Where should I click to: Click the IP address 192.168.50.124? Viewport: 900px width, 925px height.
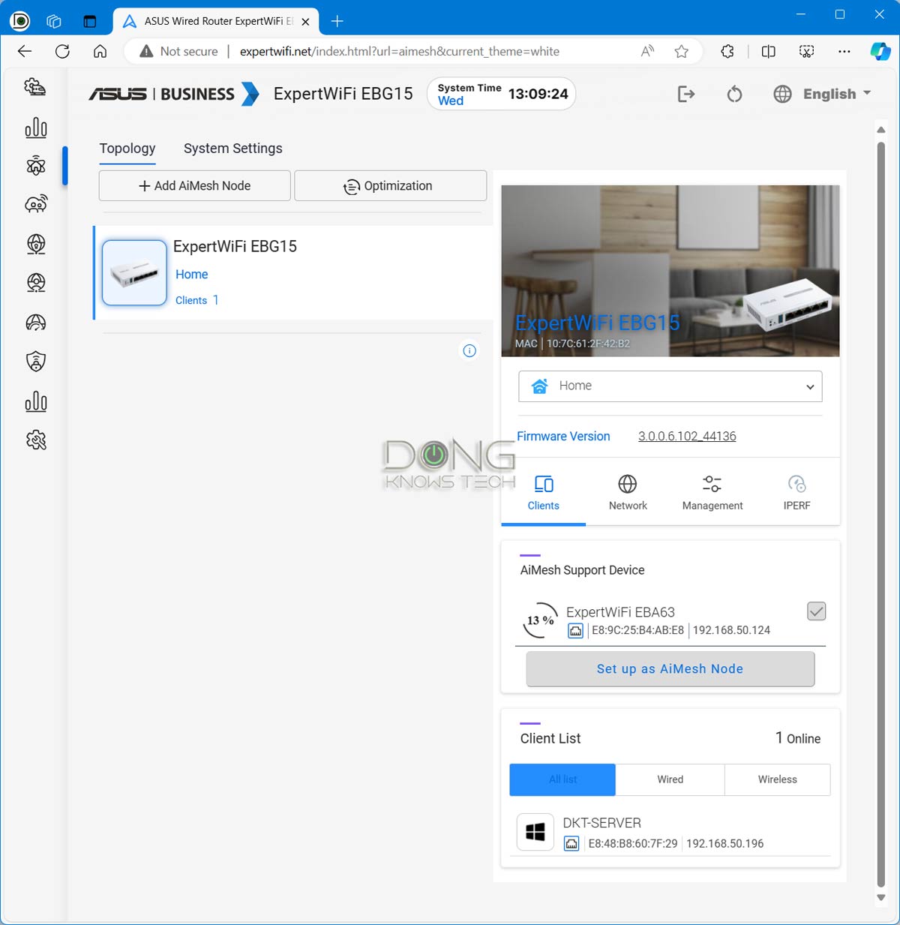[x=732, y=631]
